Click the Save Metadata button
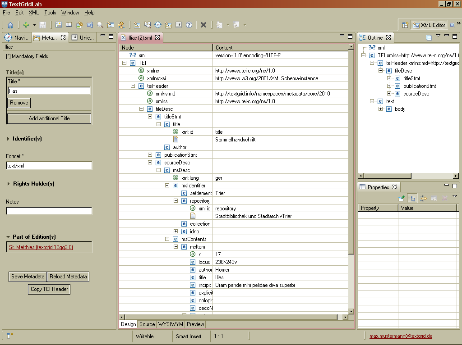The height and width of the screenshot is (345, 462). 28,277
